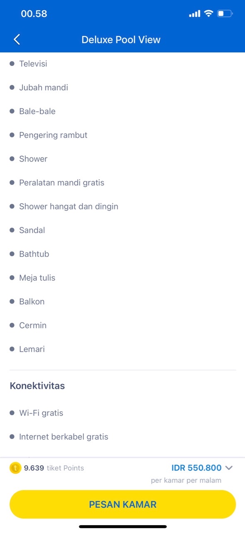Tap the Deluxe Pool View title
The height and width of the screenshot is (533, 245).
(121, 40)
